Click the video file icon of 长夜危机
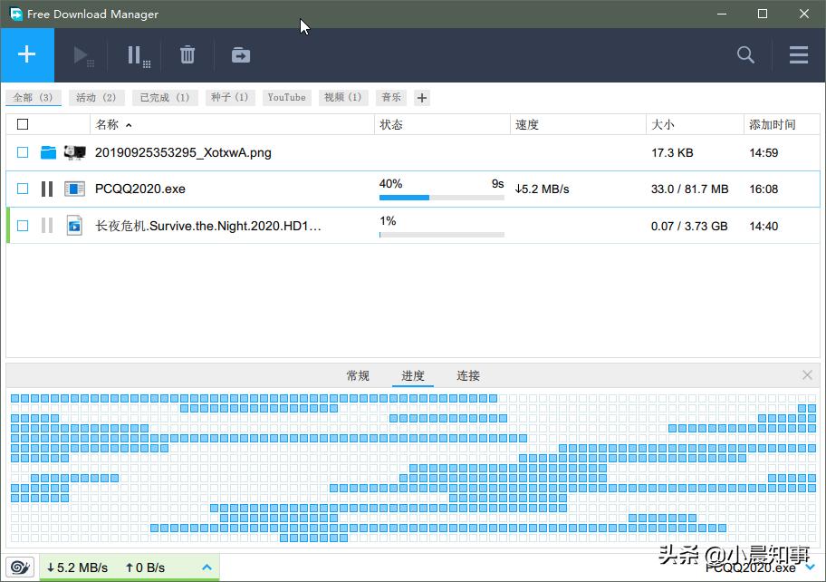This screenshot has height=582, width=826. pos(74,226)
